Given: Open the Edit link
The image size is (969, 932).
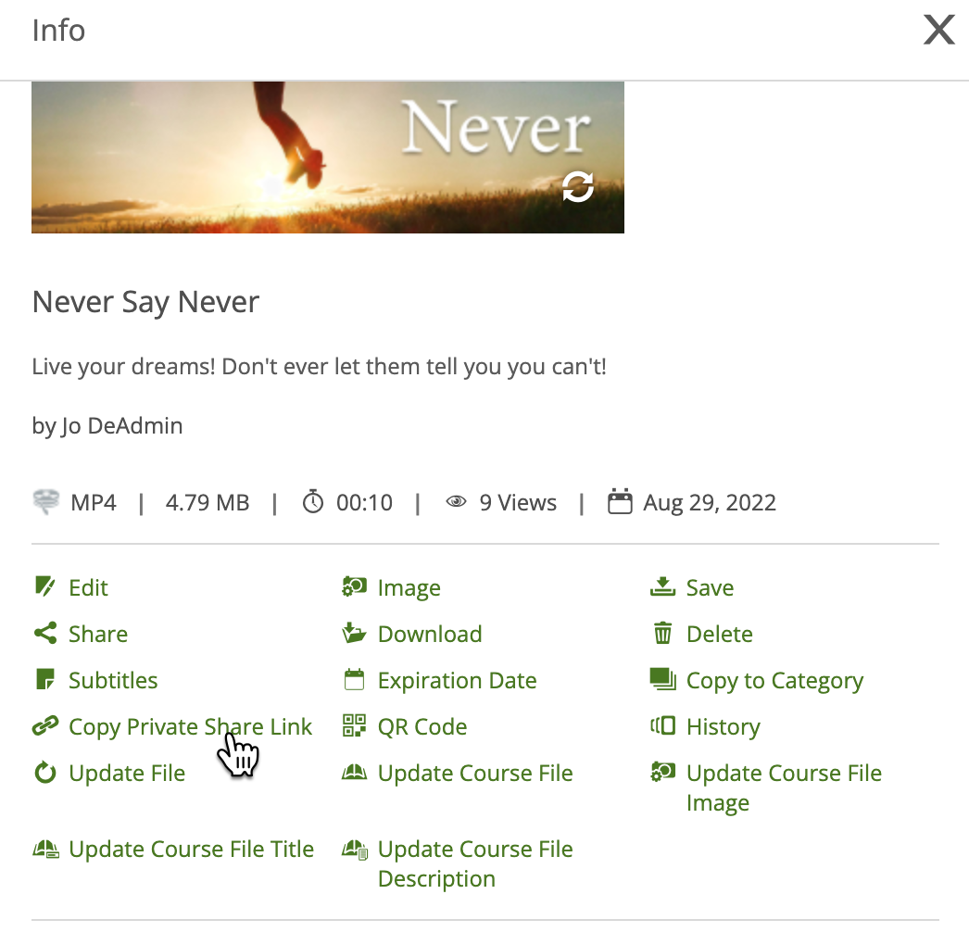Looking at the screenshot, I should coord(88,587).
